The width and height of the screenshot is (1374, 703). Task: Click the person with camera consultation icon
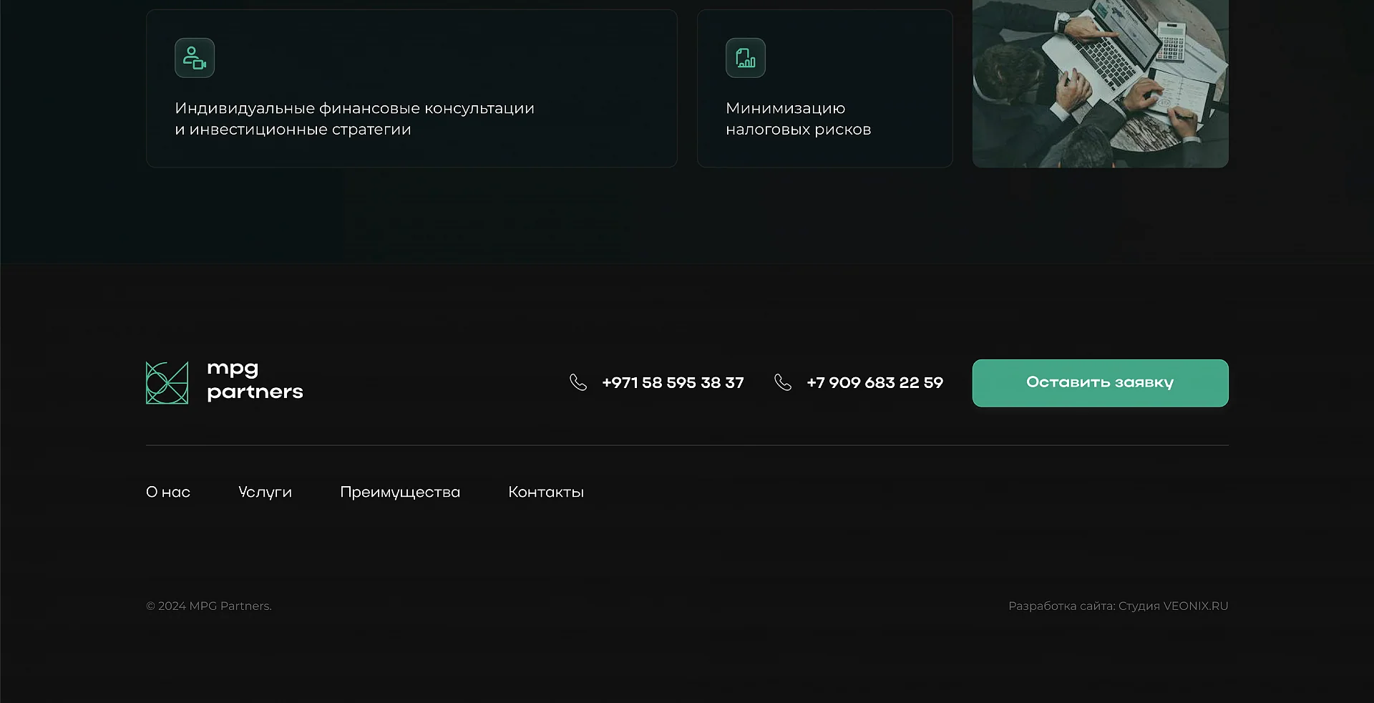195,58
